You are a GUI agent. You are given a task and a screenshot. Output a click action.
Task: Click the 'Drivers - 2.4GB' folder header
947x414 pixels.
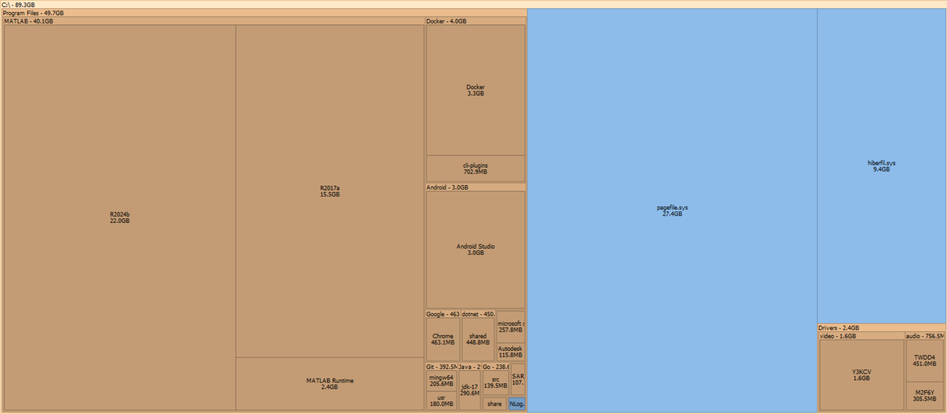click(x=882, y=328)
